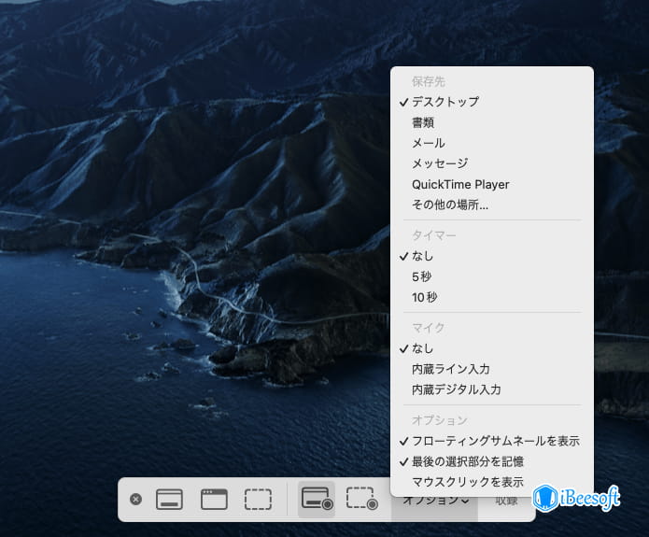
Task: Select the capture selected portion icon
Action: (x=258, y=500)
